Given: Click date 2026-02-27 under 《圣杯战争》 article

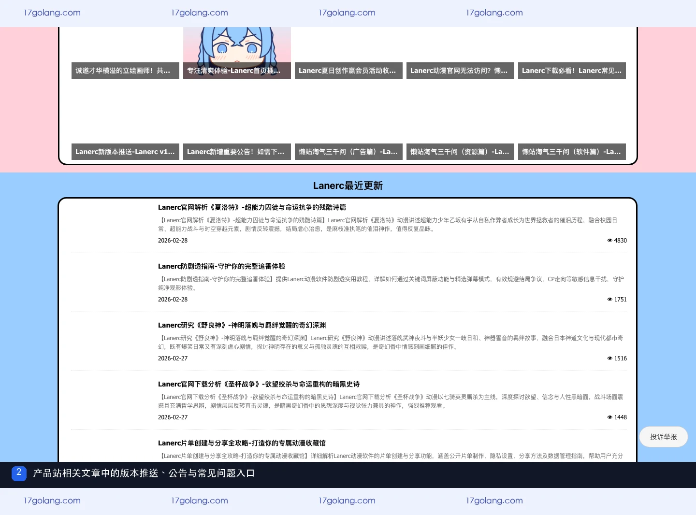Looking at the screenshot, I should click(x=173, y=417).
